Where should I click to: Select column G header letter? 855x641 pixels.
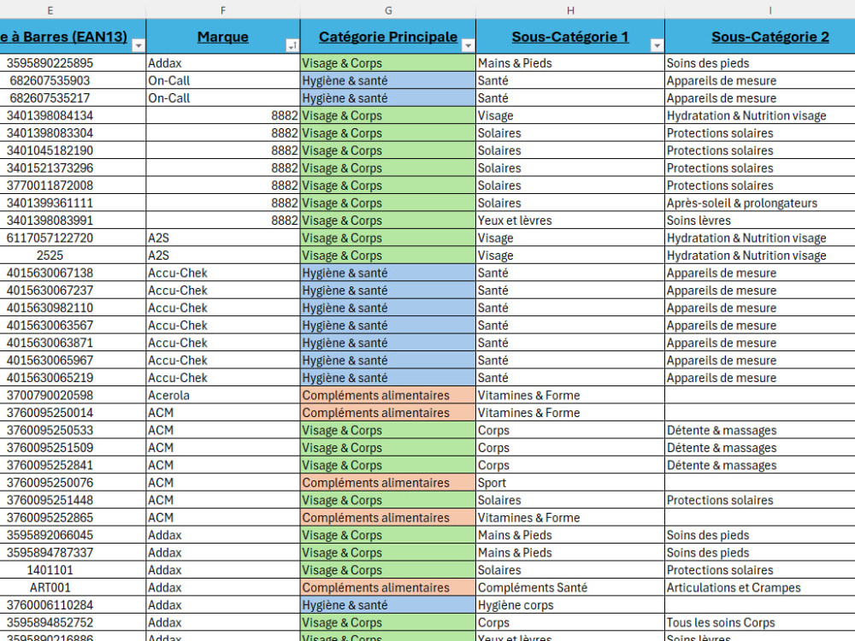pos(388,10)
